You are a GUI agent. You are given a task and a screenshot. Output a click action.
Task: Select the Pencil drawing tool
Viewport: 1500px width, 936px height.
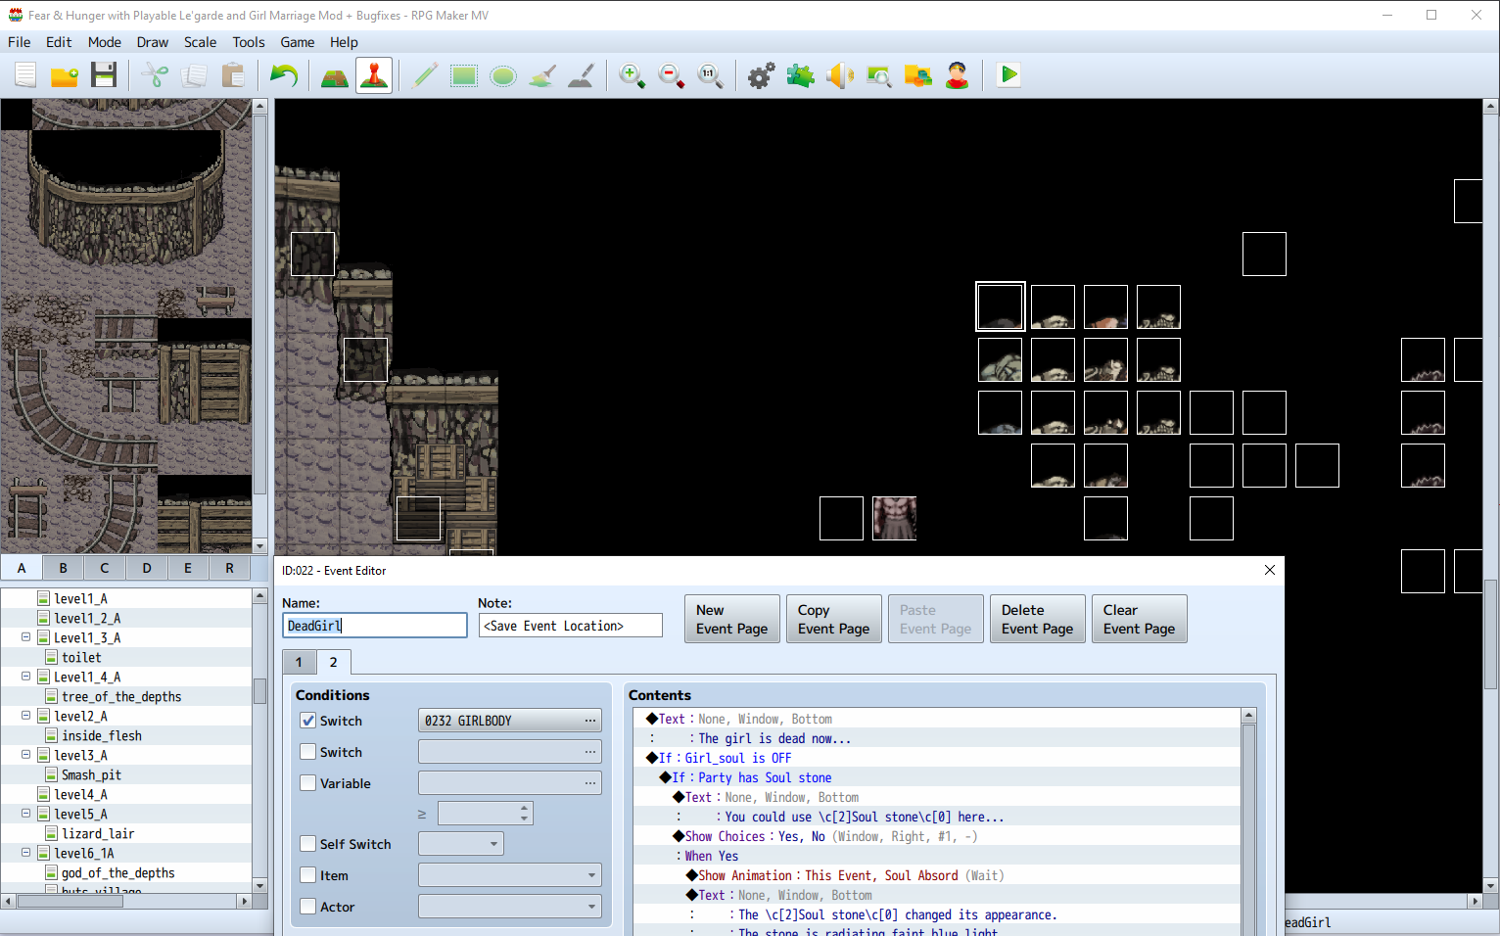(x=425, y=75)
